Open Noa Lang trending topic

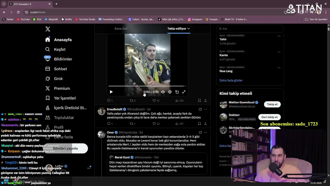coord(226,71)
